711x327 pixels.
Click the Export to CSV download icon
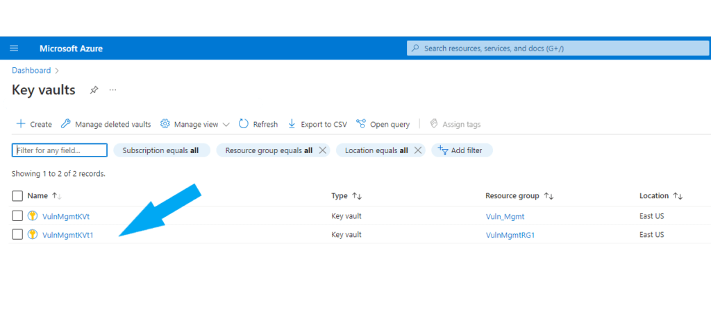[292, 124]
